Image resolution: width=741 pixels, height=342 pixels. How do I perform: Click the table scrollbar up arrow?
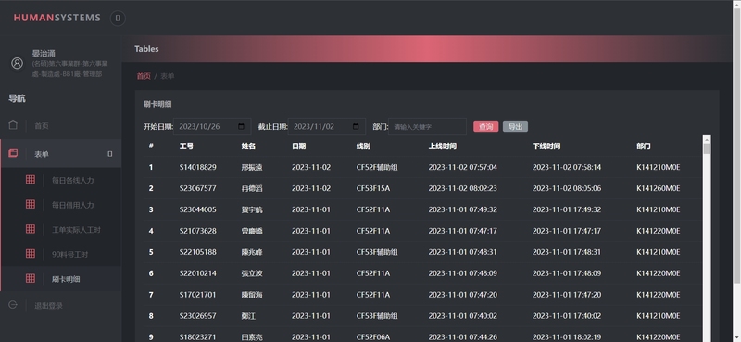(x=707, y=139)
